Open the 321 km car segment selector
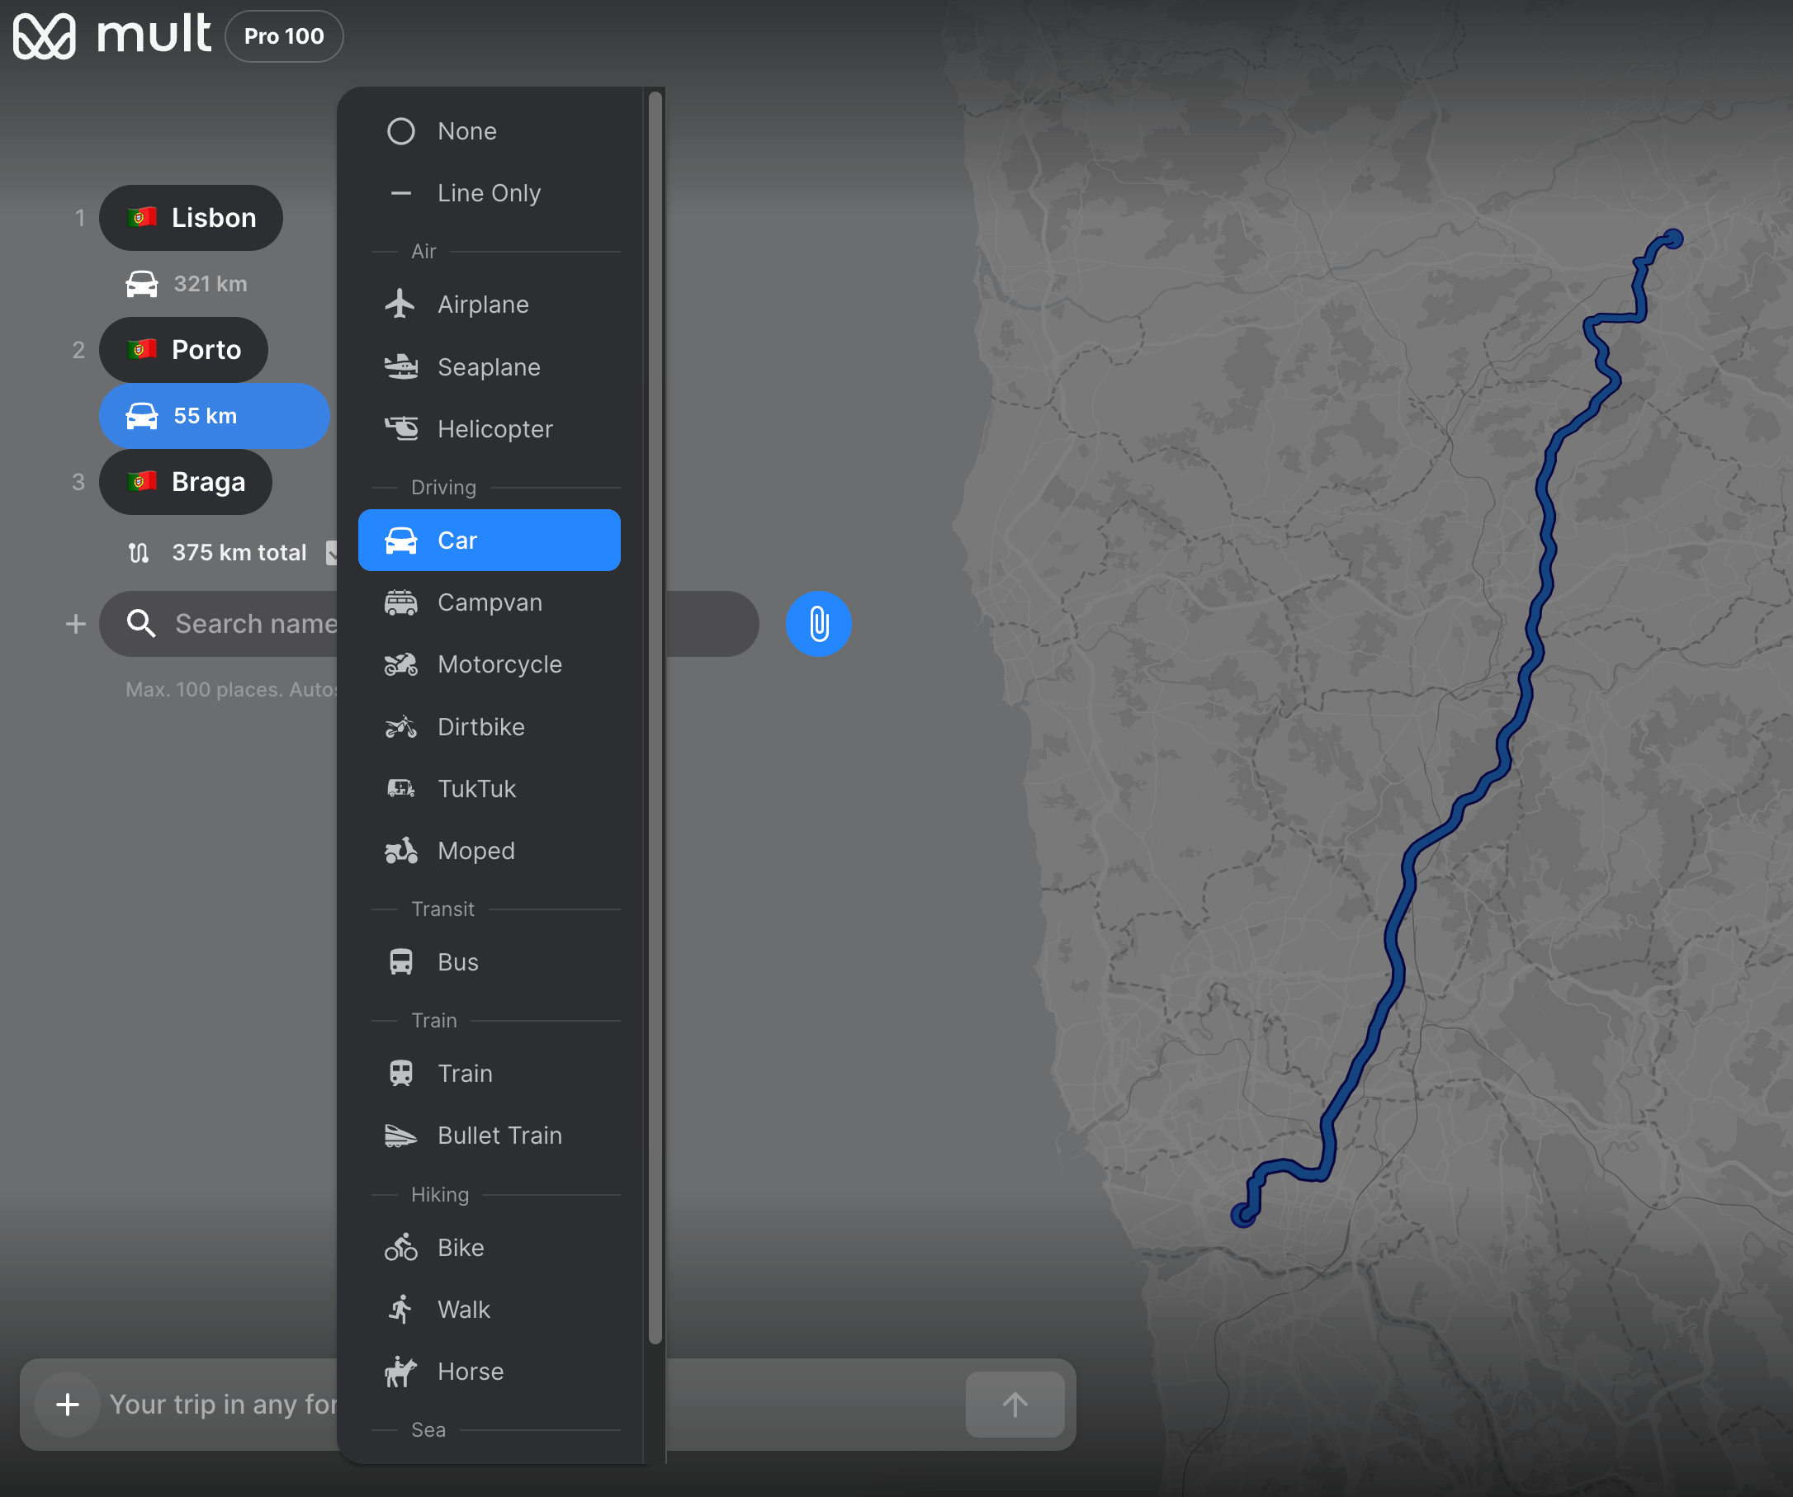Image resolution: width=1793 pixels, height=1497 pixels. click(x=186, y=283)
